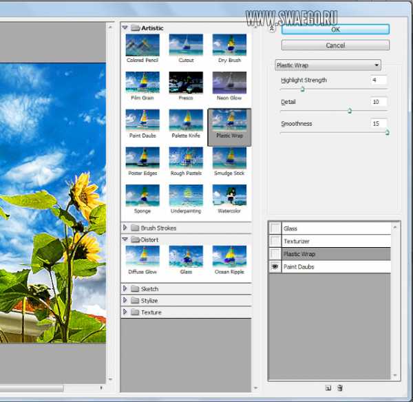
Task: Select the Paint Daubs effect layer row
Action: pos(337,266)
